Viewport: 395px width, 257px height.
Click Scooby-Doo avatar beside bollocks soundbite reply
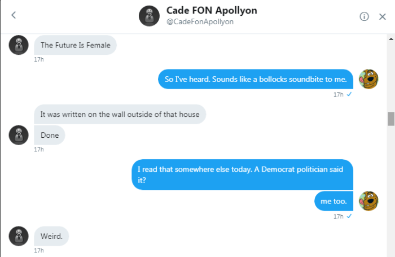tap(368, 79)
